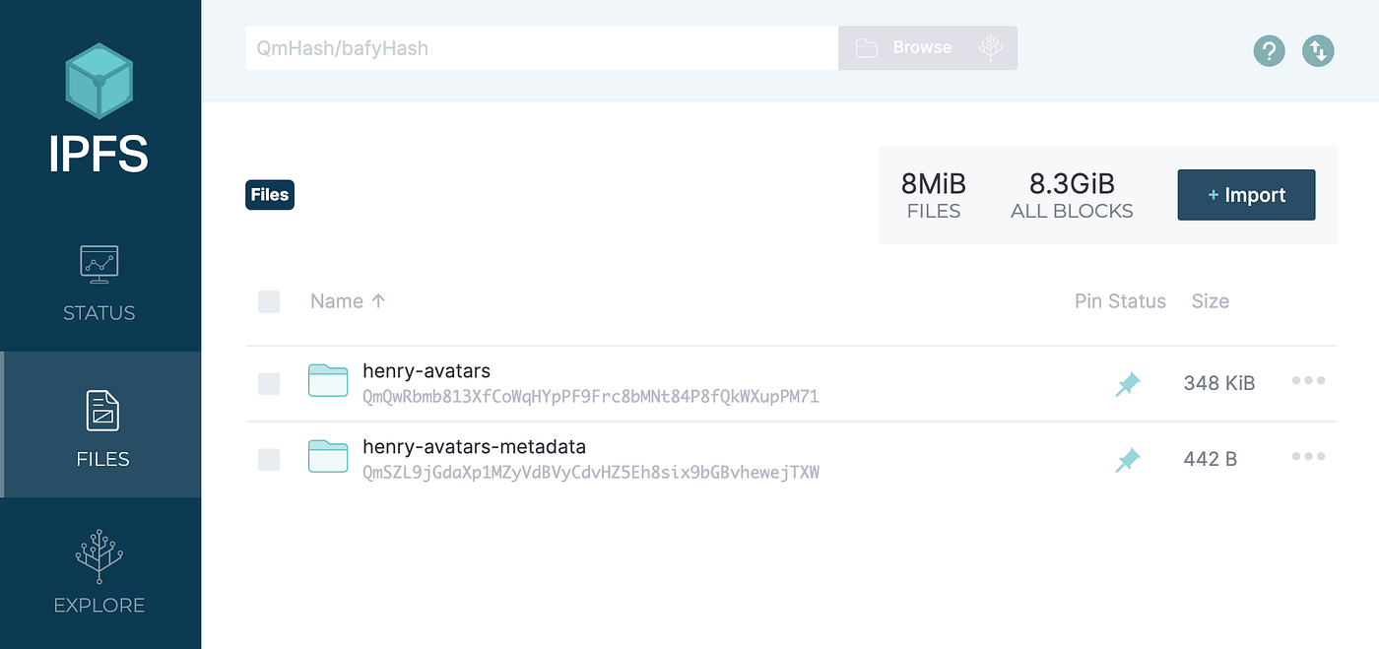The image size is (1379, 649).
Task: Check the henry-avatars-metadata row checkbox
Action: [269, 460]
